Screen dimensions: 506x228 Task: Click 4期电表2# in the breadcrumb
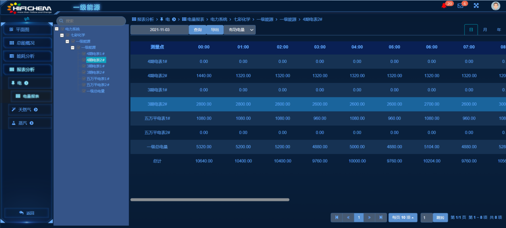(313, 19)
